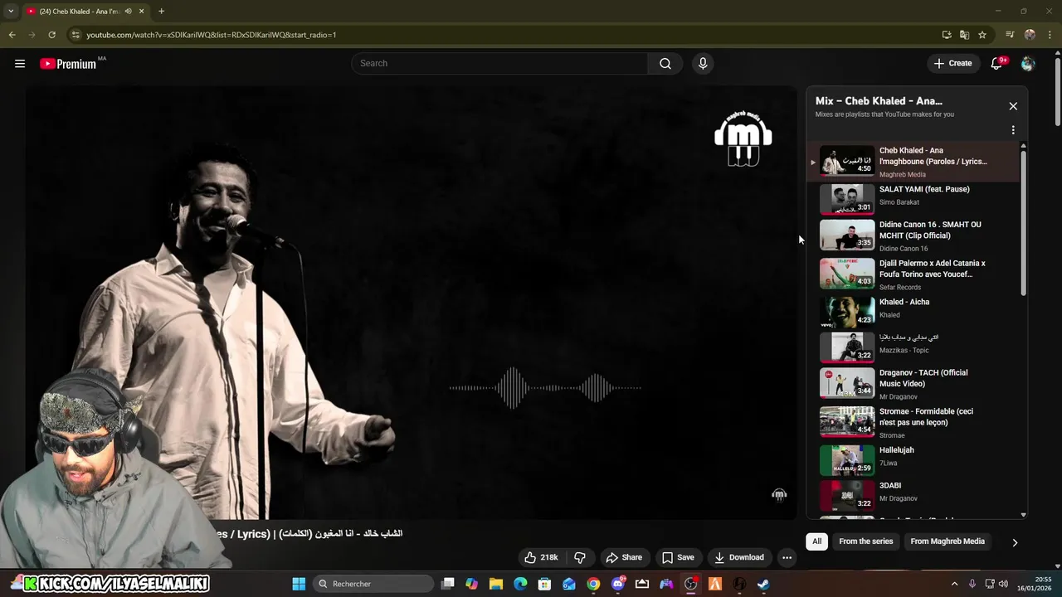Screen dimensions: 1062x597
Task: Open the Chrome profile avatar
Action: click(x=1030, y=35)
